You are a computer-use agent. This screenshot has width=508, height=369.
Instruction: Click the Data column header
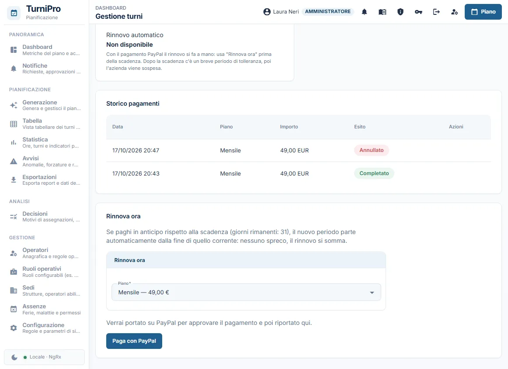pyautogui.click(x=118, y=127)
